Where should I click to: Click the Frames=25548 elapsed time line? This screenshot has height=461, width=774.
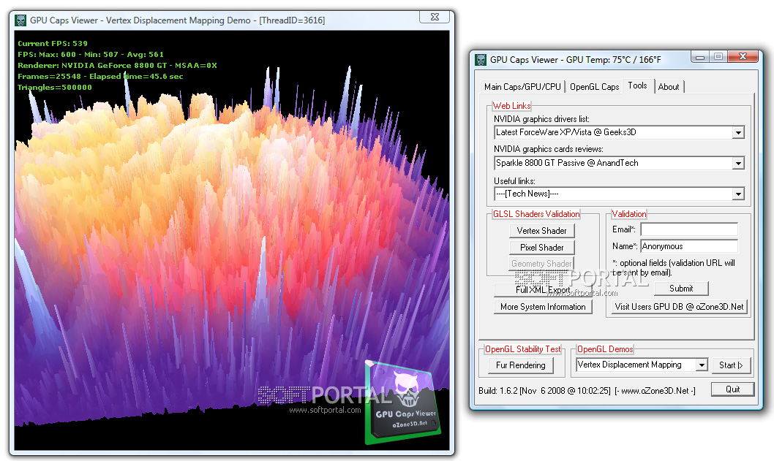100,77
